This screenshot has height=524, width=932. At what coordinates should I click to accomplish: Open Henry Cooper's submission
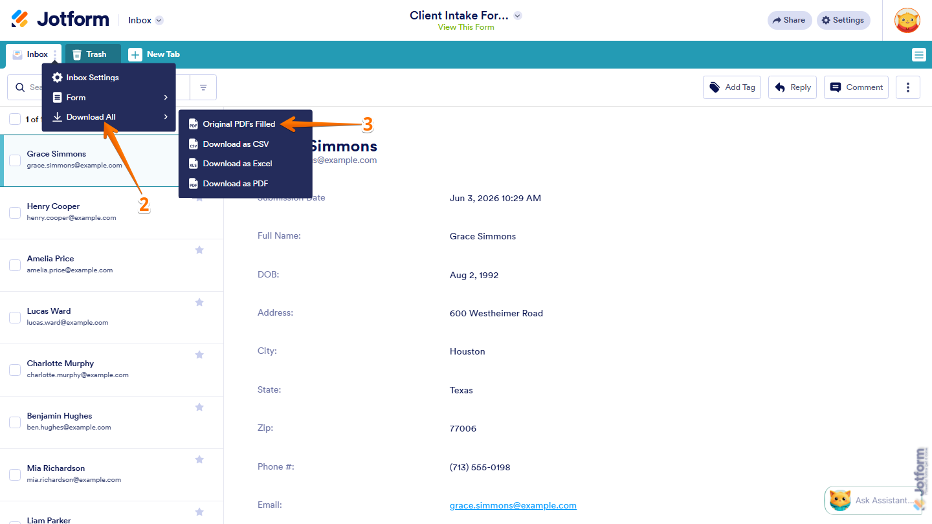[x=111, y=213]
